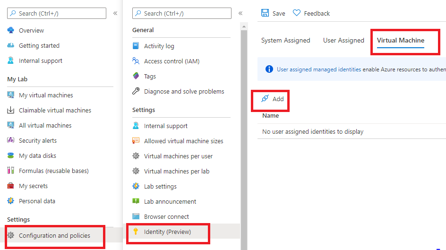Click the Overview cloud icon
The height and width of the screenshot is (250, 446).
[10, 30]
